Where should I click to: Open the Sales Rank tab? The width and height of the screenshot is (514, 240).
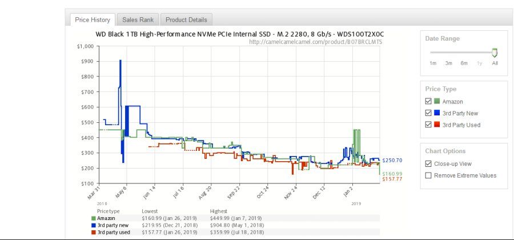138,19
